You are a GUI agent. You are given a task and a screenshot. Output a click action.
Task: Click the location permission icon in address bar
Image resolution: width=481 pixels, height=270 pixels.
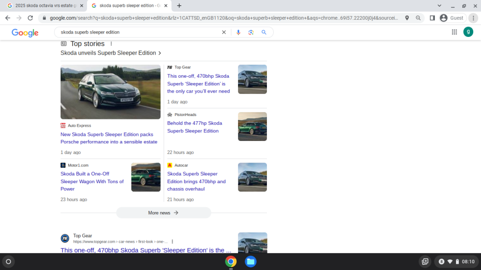coord(407,18)
